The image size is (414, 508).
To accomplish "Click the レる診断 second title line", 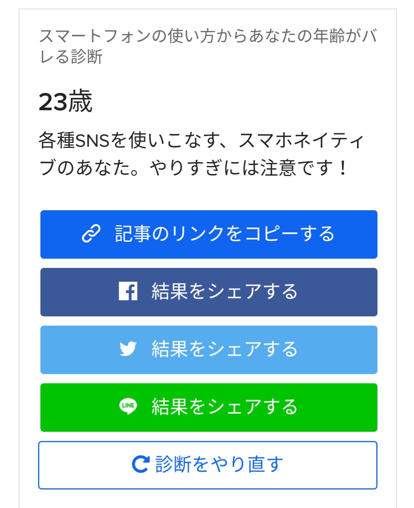I will tap(71, 57).
